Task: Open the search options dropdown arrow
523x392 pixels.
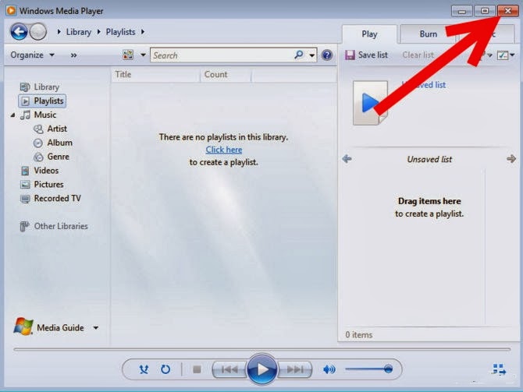Action: tap(312, 55)
